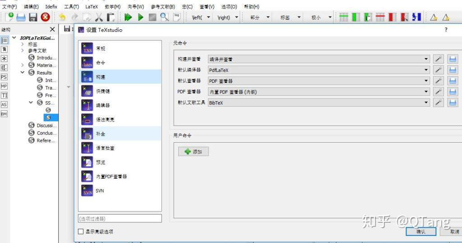462x243 pixels.
Task: Open the 部分 section dropdown
Action: click(x=268, y=18)
